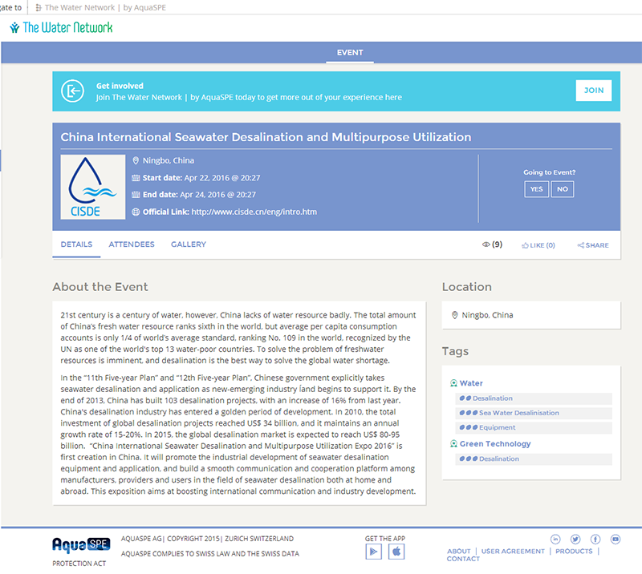Select the Equipment tag
The height and width of the screenshot is (574, 642).
click(x=534, y=428)
